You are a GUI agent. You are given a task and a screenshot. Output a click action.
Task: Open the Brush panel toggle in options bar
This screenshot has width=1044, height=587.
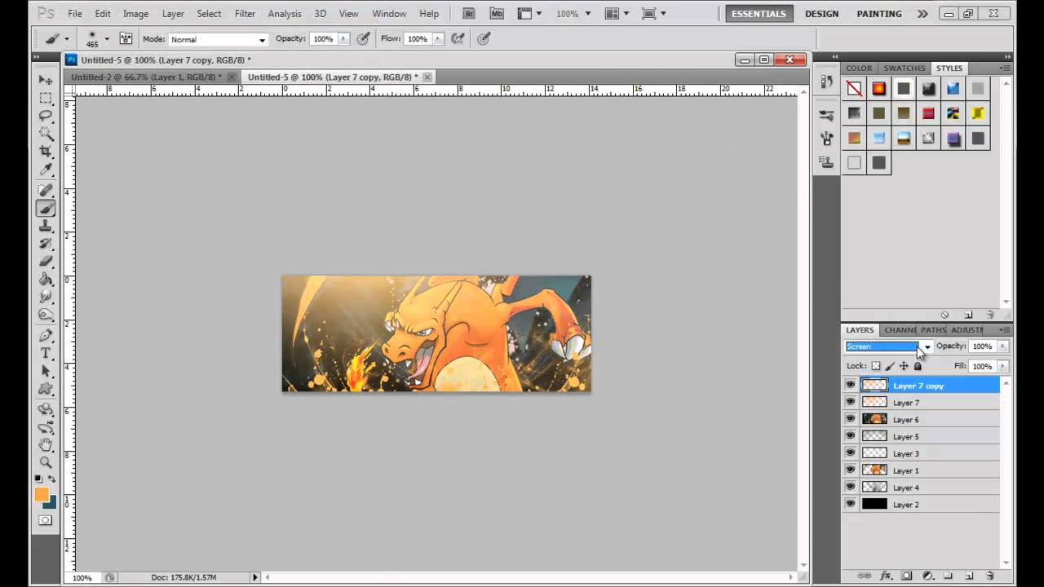126,38
